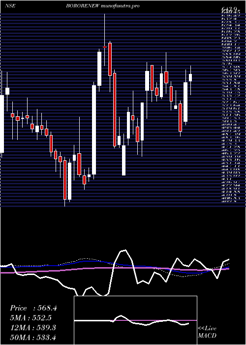Click the 643.9 top price label

(x=229, y=9)
